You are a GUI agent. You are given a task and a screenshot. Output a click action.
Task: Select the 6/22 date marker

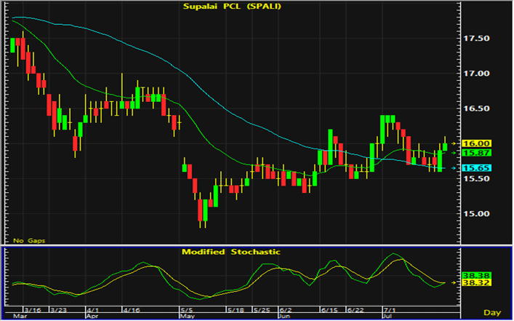coord(356,310)
